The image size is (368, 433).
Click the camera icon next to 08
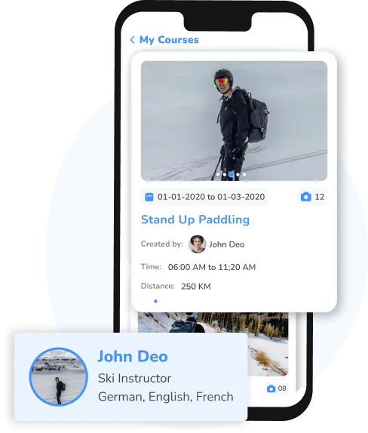coord(271,388)
